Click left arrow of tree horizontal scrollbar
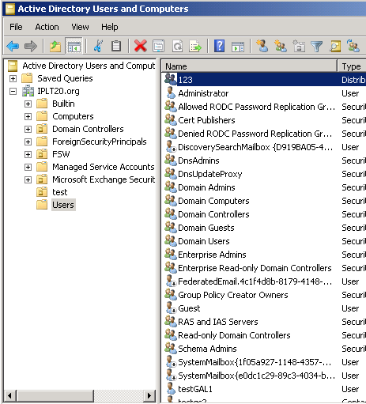 coord(9,395)
